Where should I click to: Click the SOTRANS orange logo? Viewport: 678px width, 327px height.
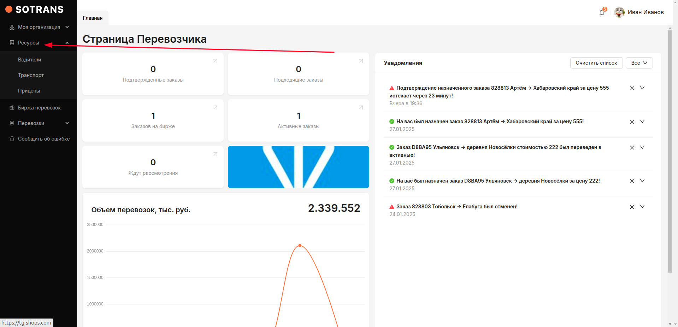pyautogui.click(x=9, y=10)
